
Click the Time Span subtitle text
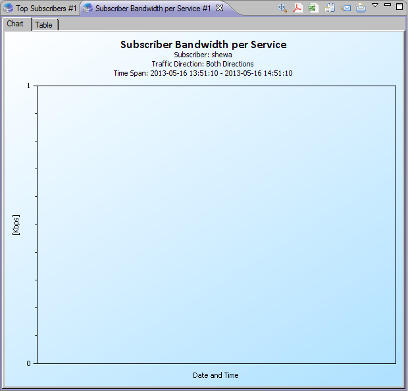click(x=203, y=73)
